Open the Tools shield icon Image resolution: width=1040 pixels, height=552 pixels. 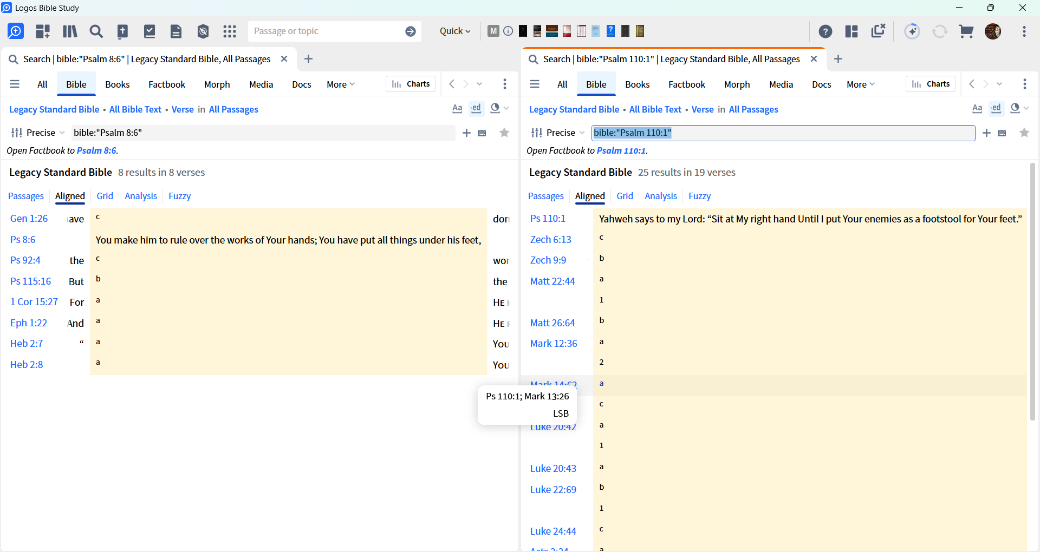coord(203,31)
